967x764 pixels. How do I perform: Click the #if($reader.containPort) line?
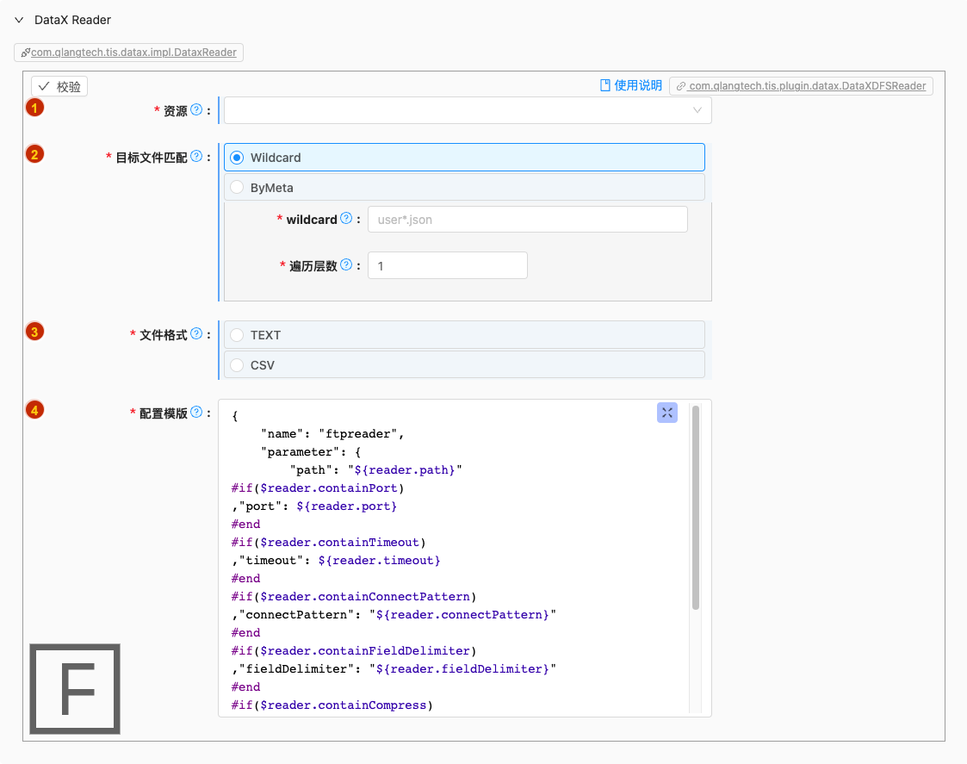pos(318,488)
